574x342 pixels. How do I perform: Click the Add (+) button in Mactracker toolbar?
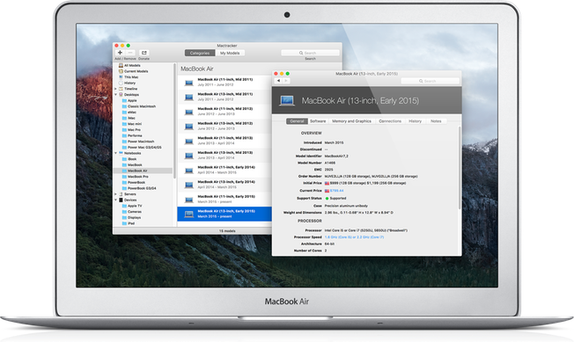point(120,53)
